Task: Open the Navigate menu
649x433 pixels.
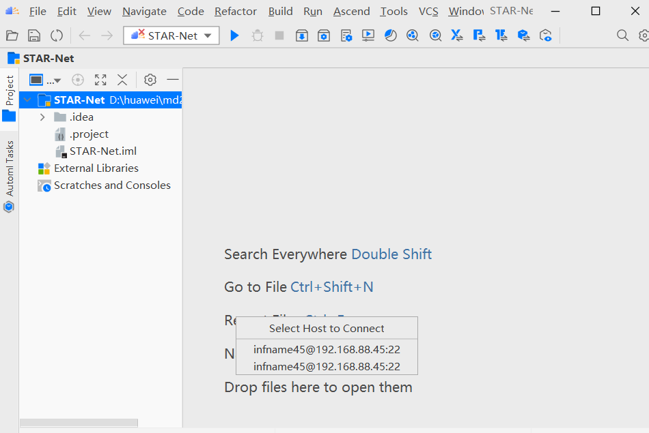Action: click(x=144, y=11)
